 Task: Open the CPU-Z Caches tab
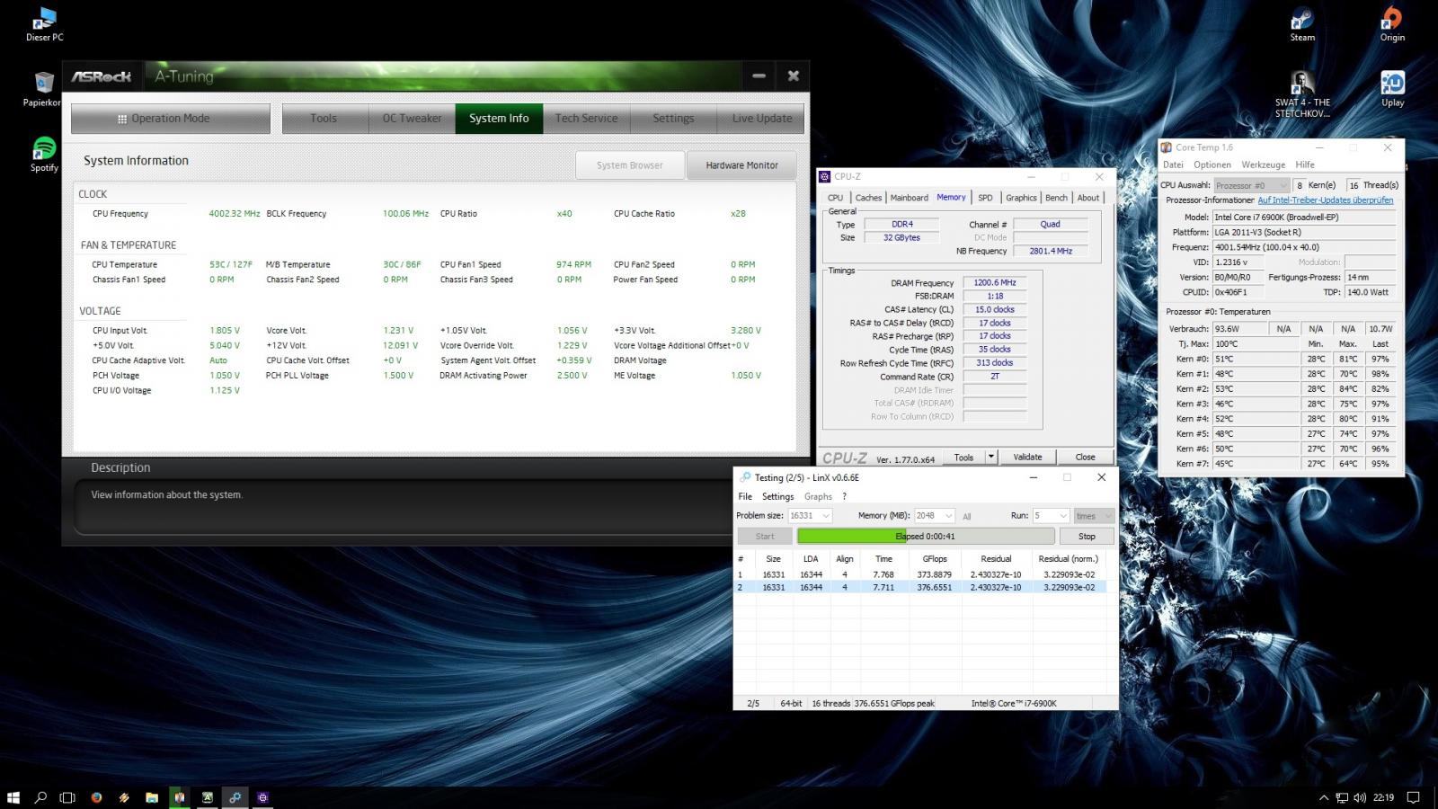click(868, 198)
